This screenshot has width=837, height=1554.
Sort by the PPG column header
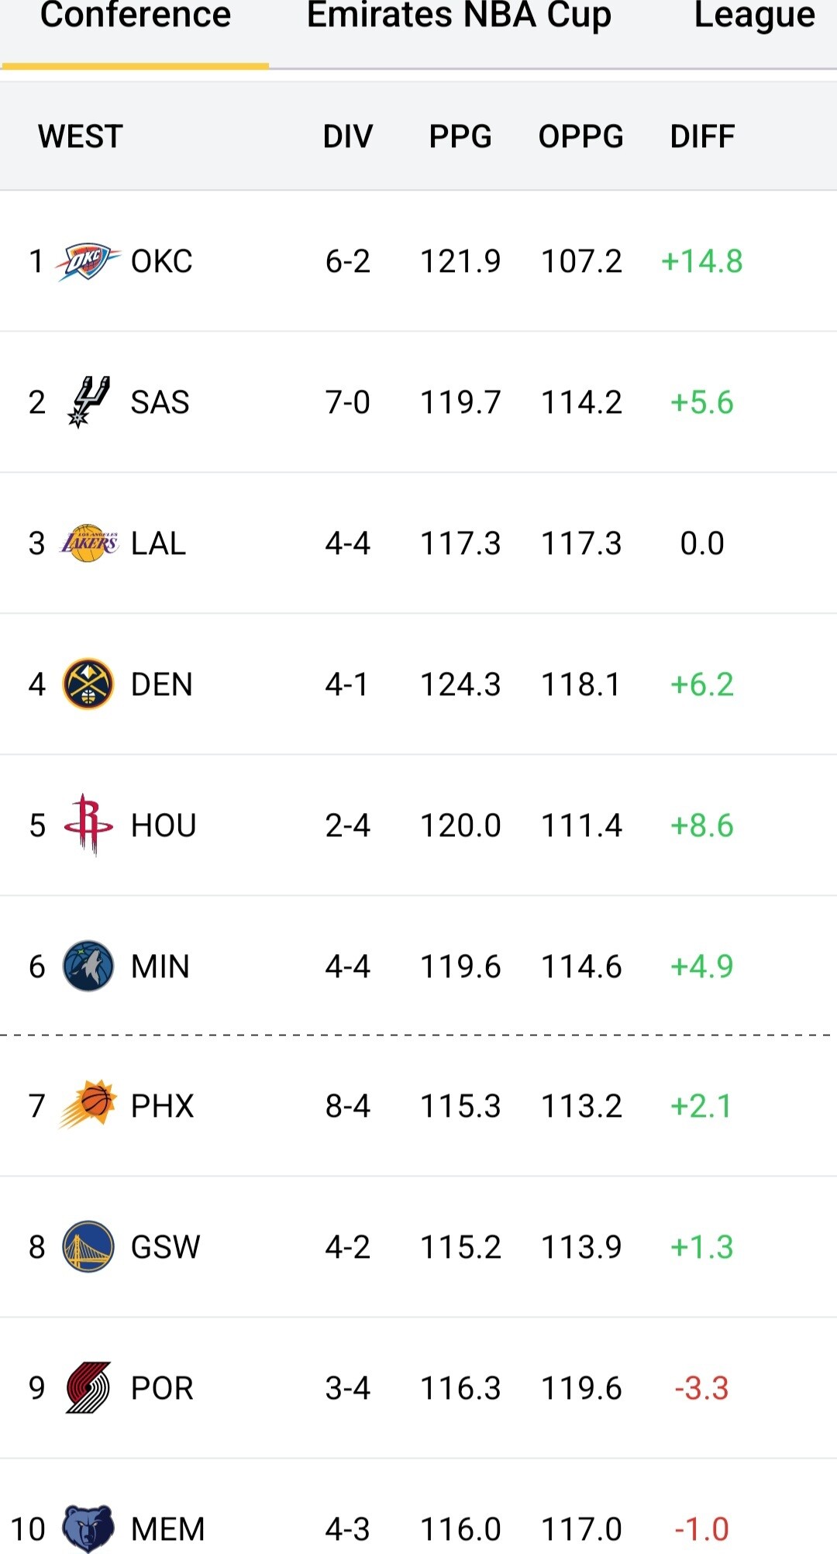[460, 136]
